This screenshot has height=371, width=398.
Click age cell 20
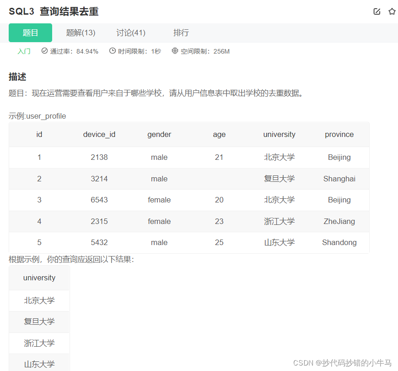point(219,200)
